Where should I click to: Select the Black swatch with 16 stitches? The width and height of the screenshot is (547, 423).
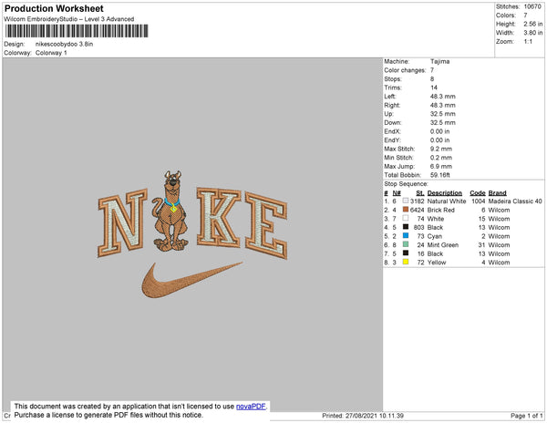coord(406,253)
